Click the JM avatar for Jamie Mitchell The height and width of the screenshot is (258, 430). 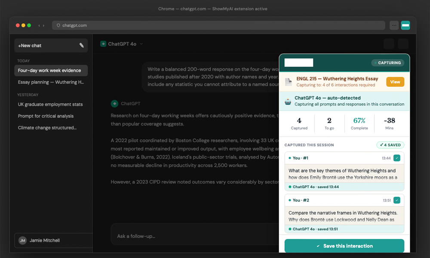point(22,240)
